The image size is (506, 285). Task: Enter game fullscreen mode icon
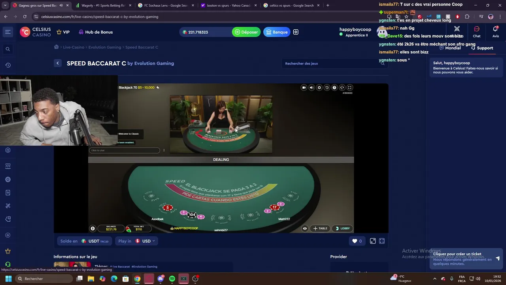349,87
